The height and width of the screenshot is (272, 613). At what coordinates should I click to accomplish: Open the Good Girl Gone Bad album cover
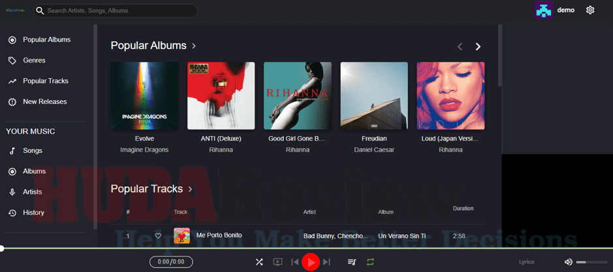click(298, 96)
